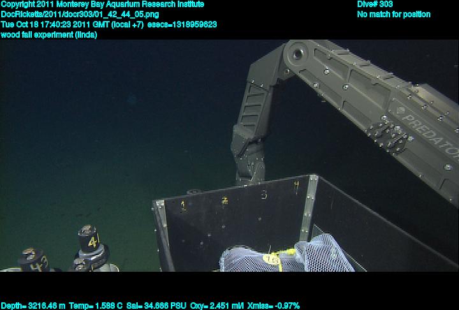The width and height of the screenshot is (459, 310).
Task: Click the push core handle labeled 41
Action: coord(89,239)
